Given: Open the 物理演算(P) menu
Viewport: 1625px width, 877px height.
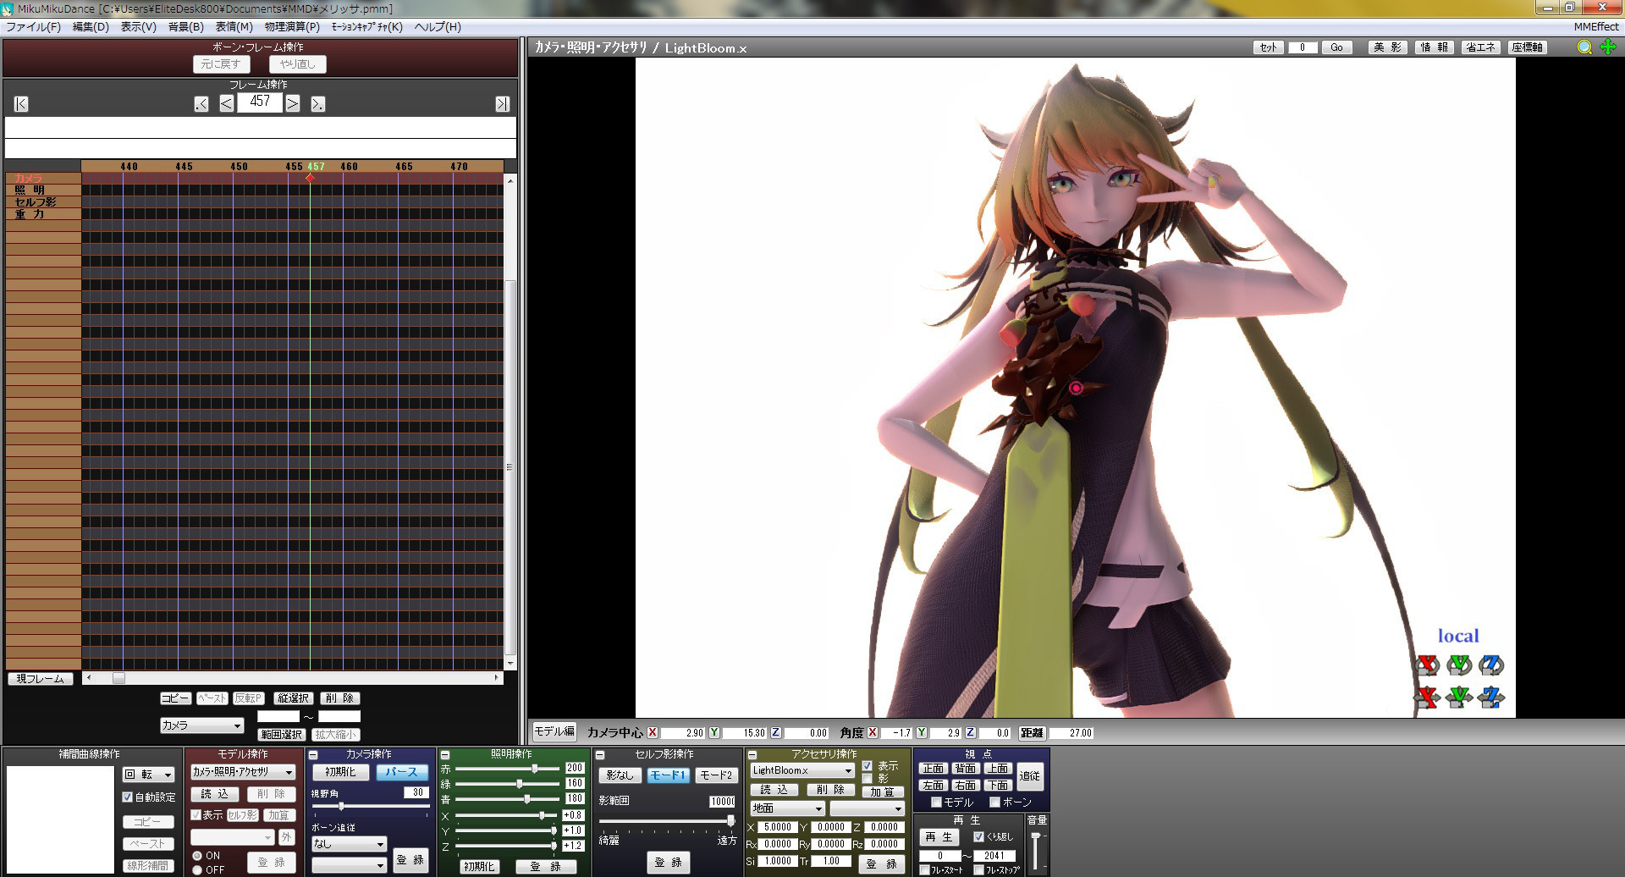Looking at the screenshot, I should point(292,27).
